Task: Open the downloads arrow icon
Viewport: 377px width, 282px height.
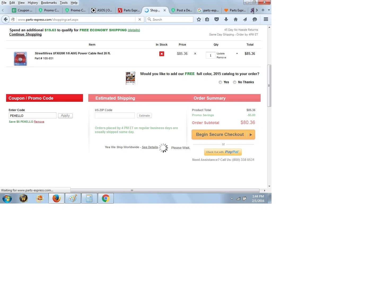Action: (x=226, y=19)
